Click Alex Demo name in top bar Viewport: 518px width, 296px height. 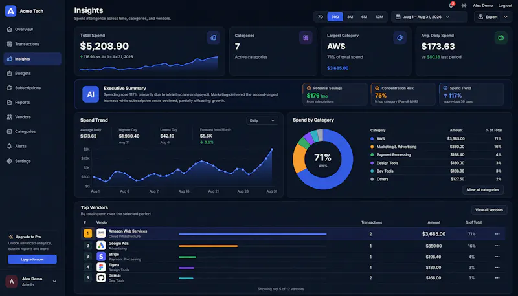(482, 6)
